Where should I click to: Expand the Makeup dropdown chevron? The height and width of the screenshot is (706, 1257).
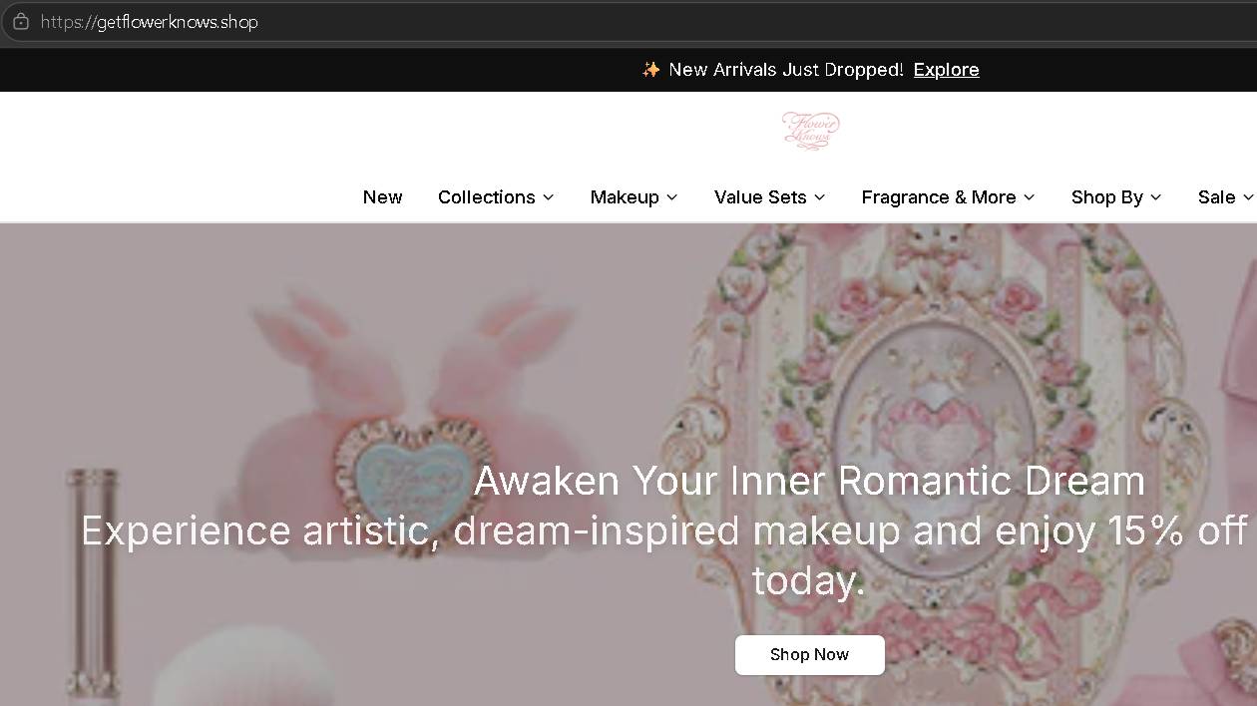point(671,197)
